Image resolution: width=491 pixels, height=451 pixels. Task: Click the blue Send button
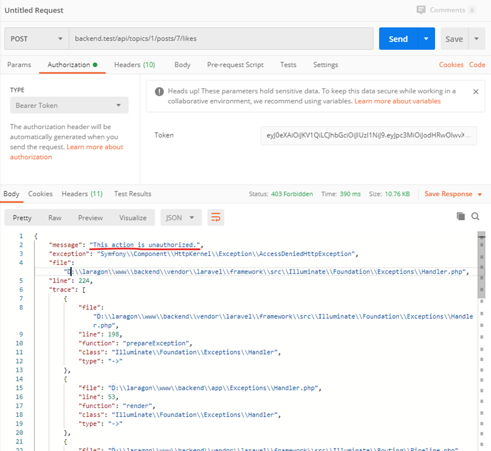pos(398,39)
